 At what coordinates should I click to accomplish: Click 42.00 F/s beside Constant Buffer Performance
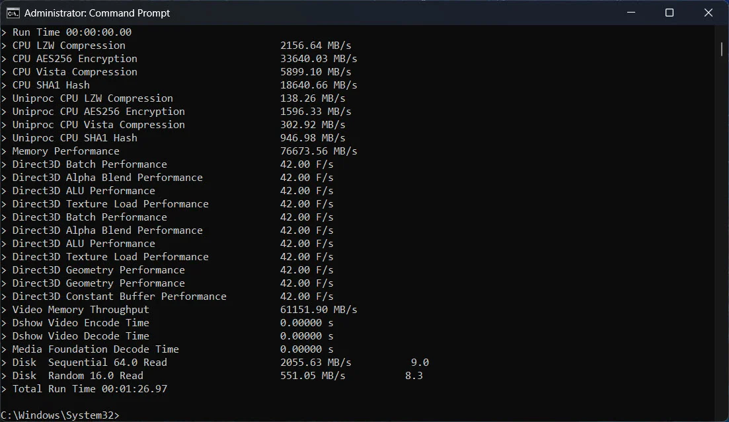point(307,297)
